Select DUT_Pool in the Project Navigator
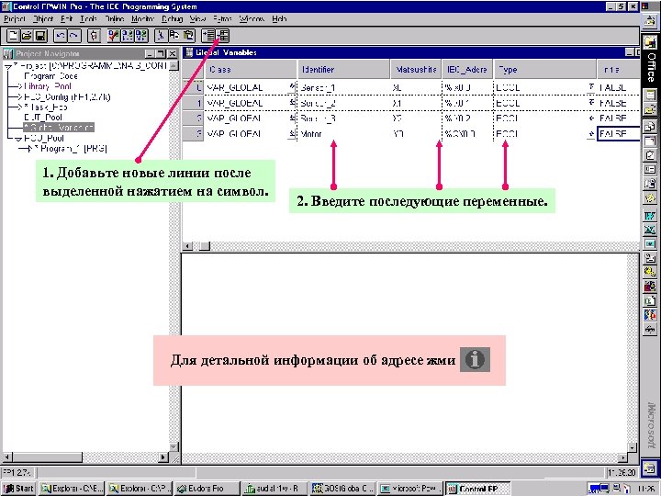Screen dimensions: 661x496 (x=43, y=118)
